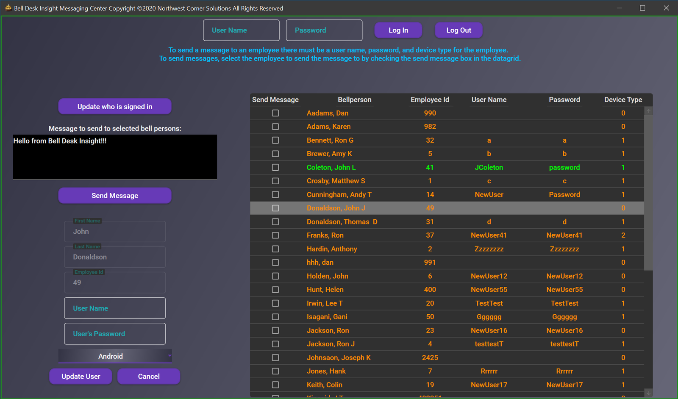Sort by the Employee Id column header
The width and height of the screenshot is (678, 399).
(x=430, y=100)
